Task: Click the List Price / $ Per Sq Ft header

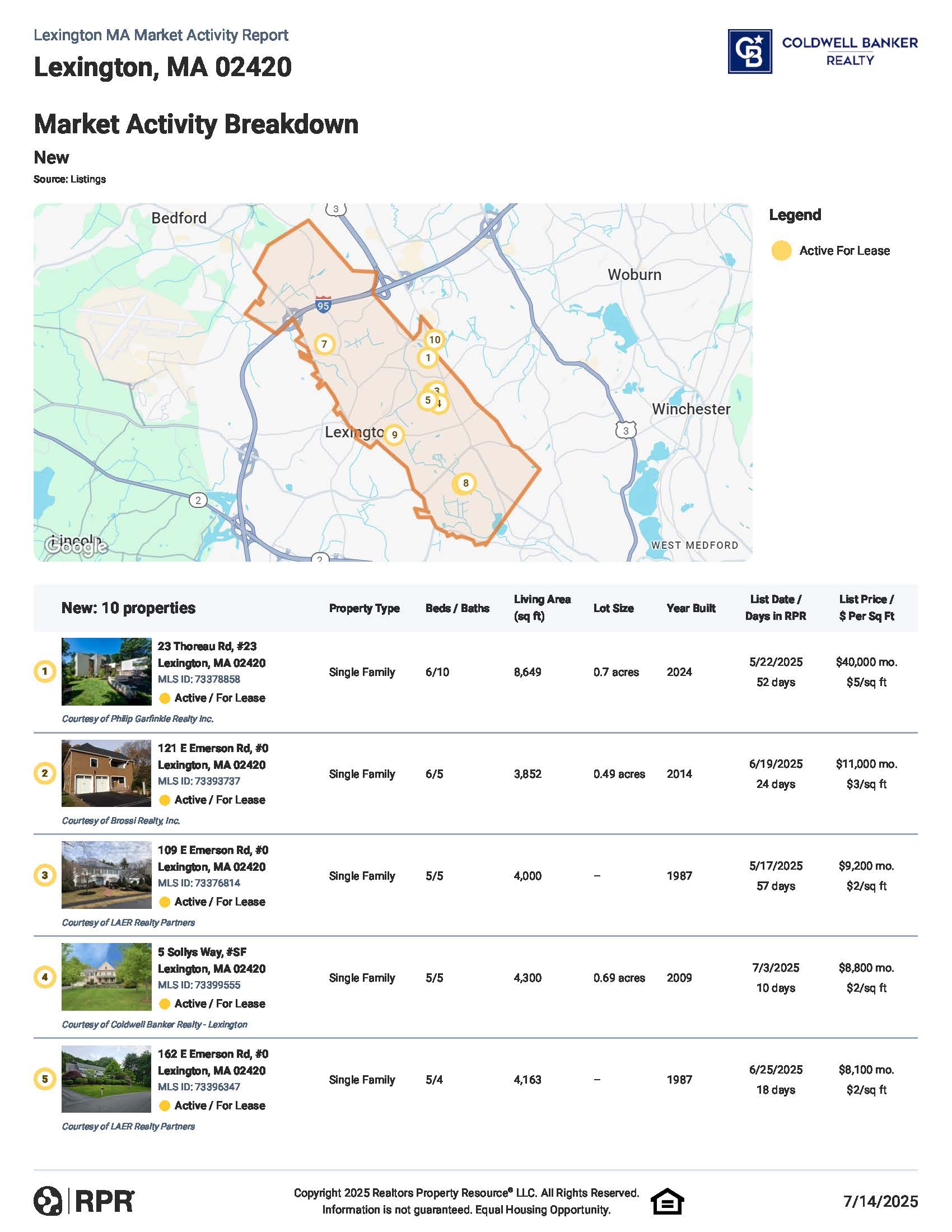Action: 867,608
